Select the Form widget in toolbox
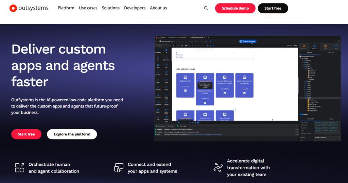 coord(166,73)
